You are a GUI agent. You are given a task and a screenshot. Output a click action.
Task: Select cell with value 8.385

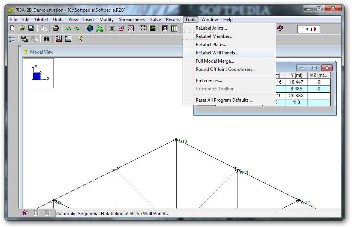tap(296, 89)
